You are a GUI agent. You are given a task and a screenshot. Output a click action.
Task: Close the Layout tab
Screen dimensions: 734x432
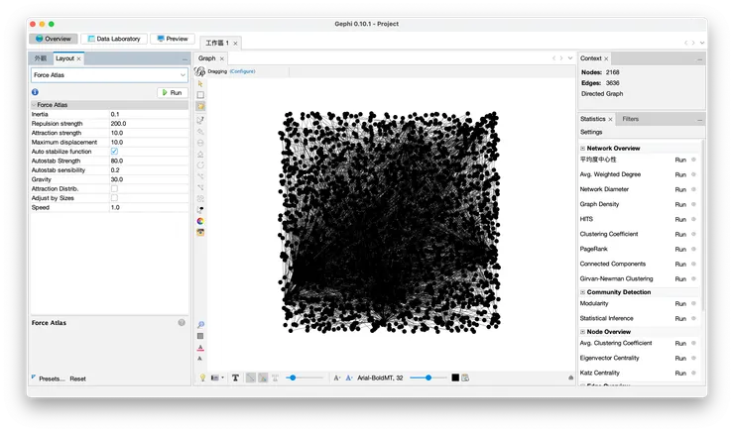(79, 58)
